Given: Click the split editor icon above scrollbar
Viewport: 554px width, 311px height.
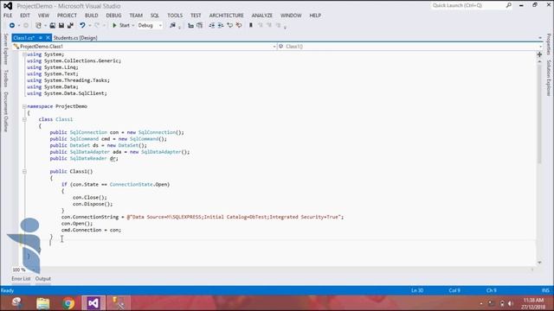Looking at the screenshot, I should coord(539,54).
